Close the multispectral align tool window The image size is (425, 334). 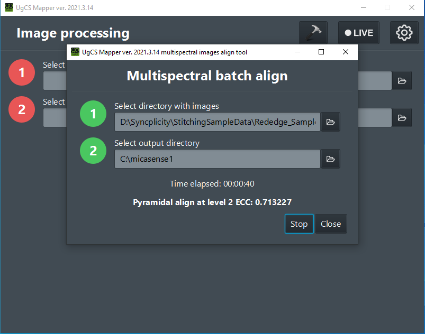pyautogui.click(x=346, y=52)
